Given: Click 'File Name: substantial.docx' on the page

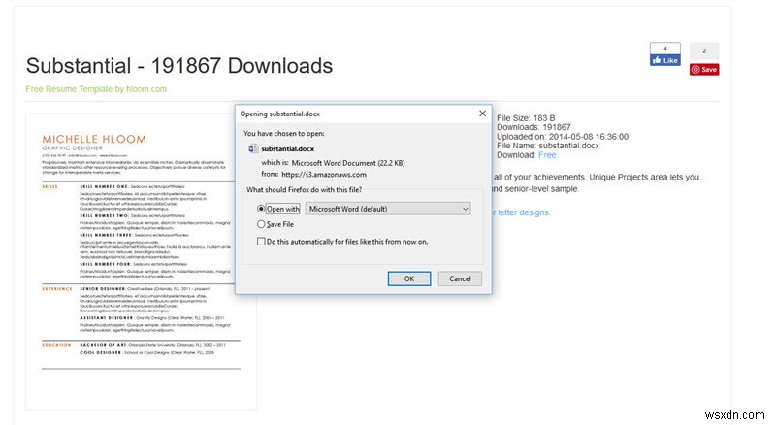Looking at the screenshot, I should [x=548, y=146].
